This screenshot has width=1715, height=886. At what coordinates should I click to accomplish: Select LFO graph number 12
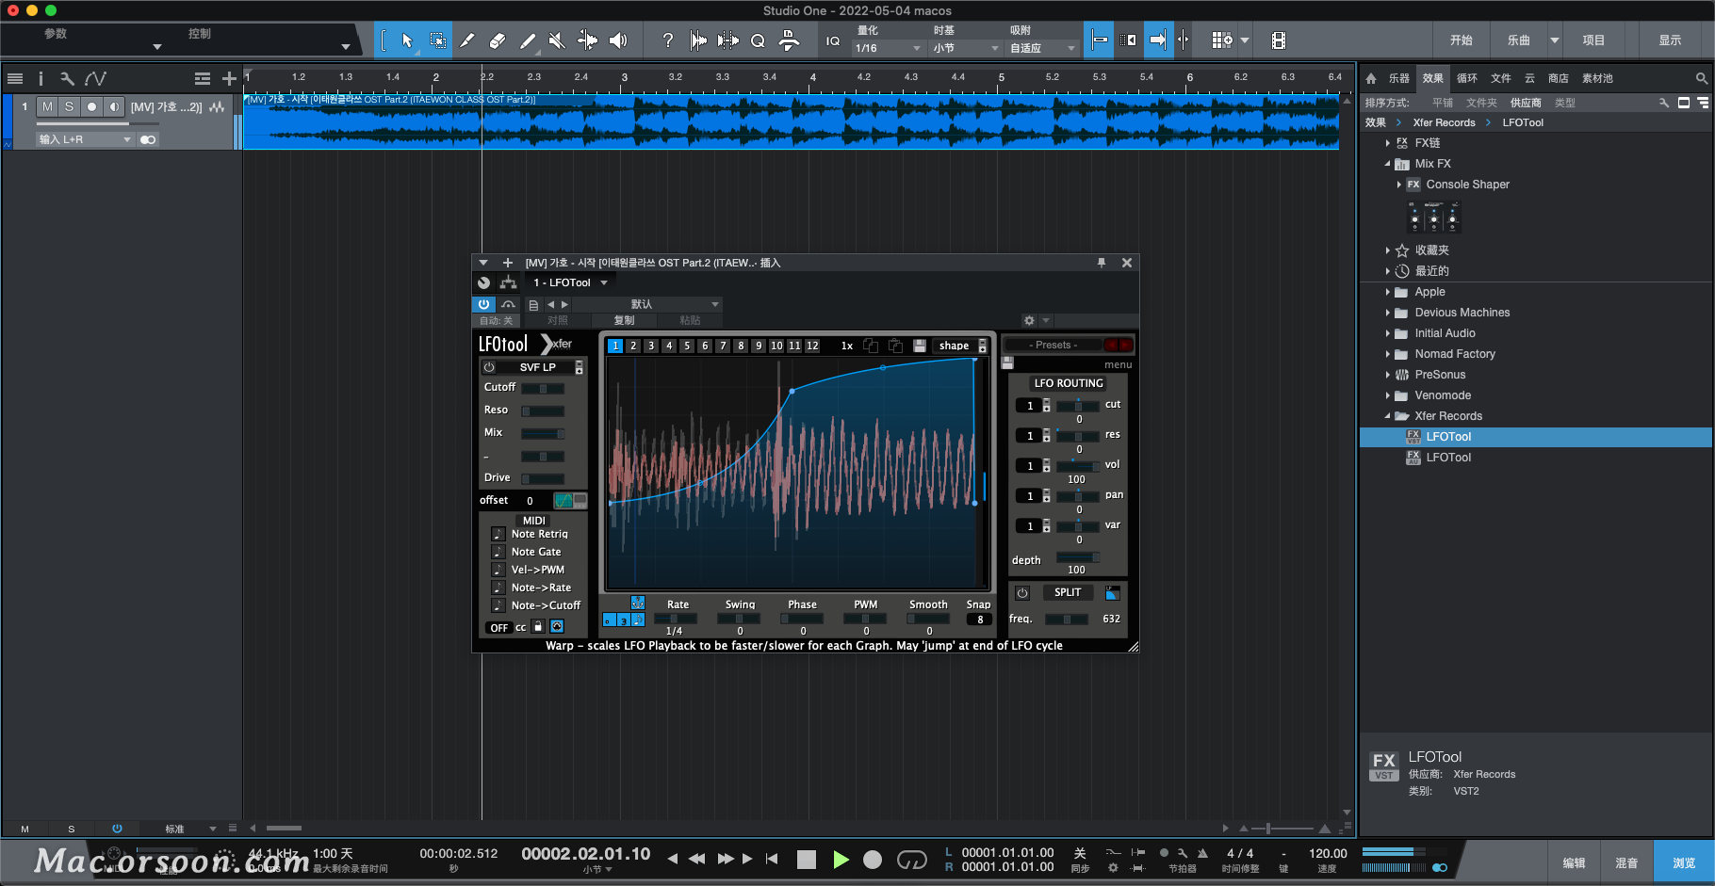click(812, 346)
